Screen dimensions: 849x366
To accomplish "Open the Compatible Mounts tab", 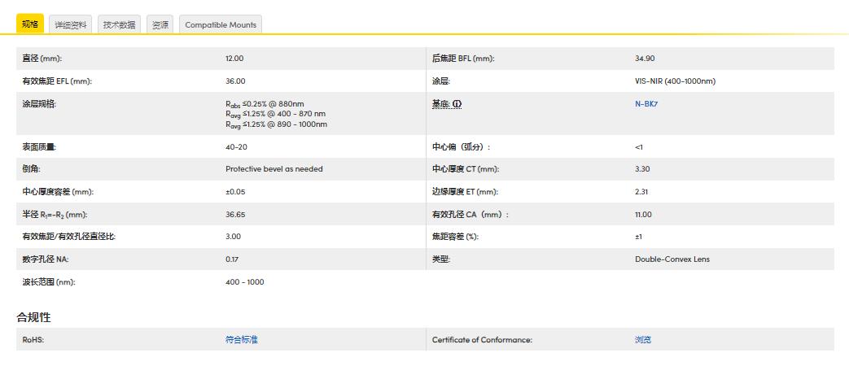I will coord(221,24).
